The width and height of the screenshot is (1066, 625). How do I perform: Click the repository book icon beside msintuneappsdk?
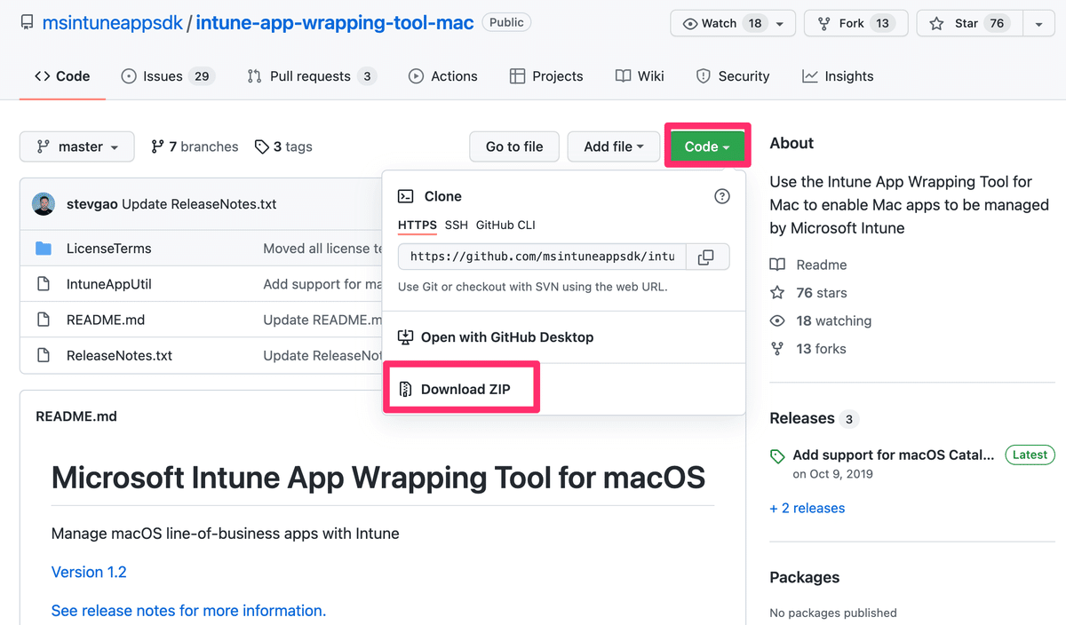28,23
